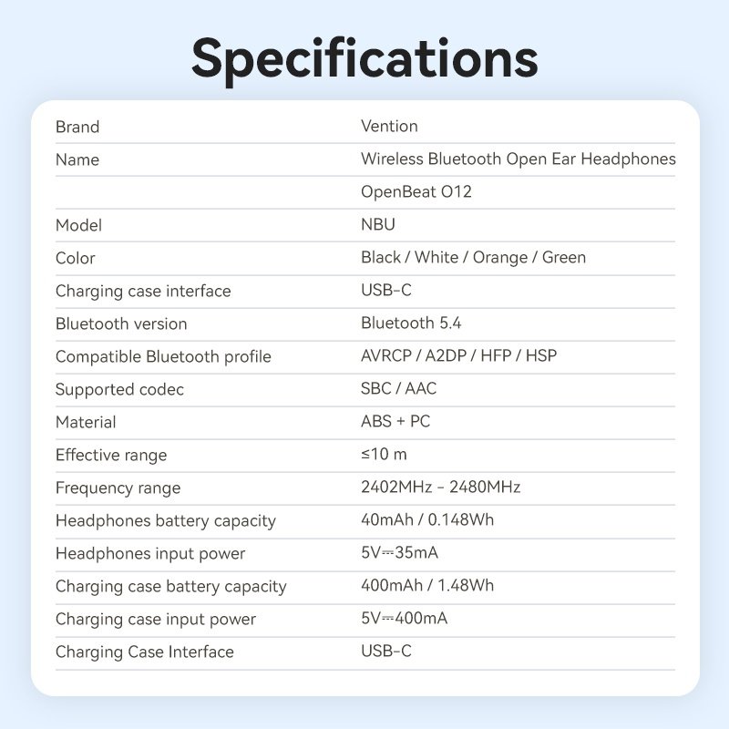The width and height of the screenshot is (729, 729).
Task: Click the Bluetooth 5.4 value
Action: [x=410, y=323]
